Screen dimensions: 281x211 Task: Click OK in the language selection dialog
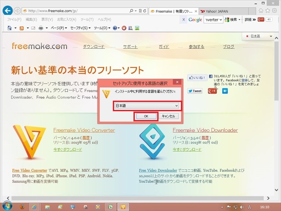[146, 116]
